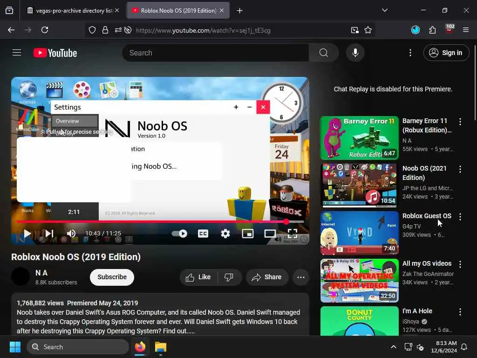The image size is (477, 358).
Task: Open picture-in-picture from the address bar
Action: [354, 30]
